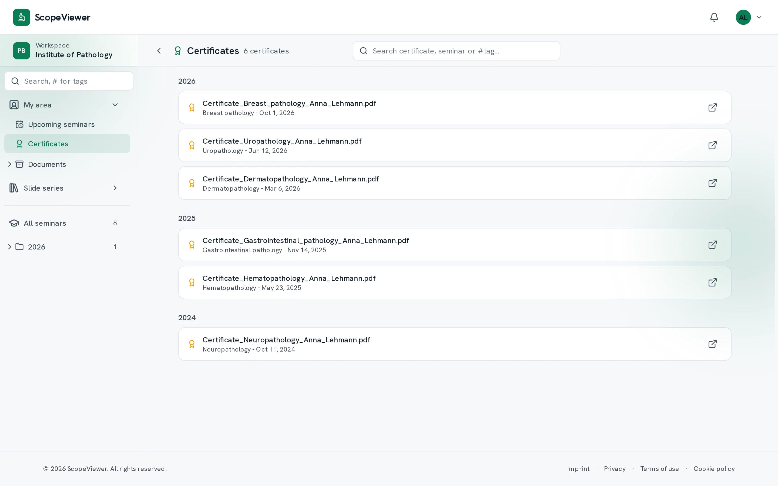The height and width of the screenshot is (486, 778).
Task: Click the Certificates heading ribbon icon
Action: click(x=177, y=51)
